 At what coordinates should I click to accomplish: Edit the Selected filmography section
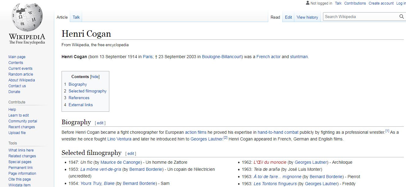(131, 154)
